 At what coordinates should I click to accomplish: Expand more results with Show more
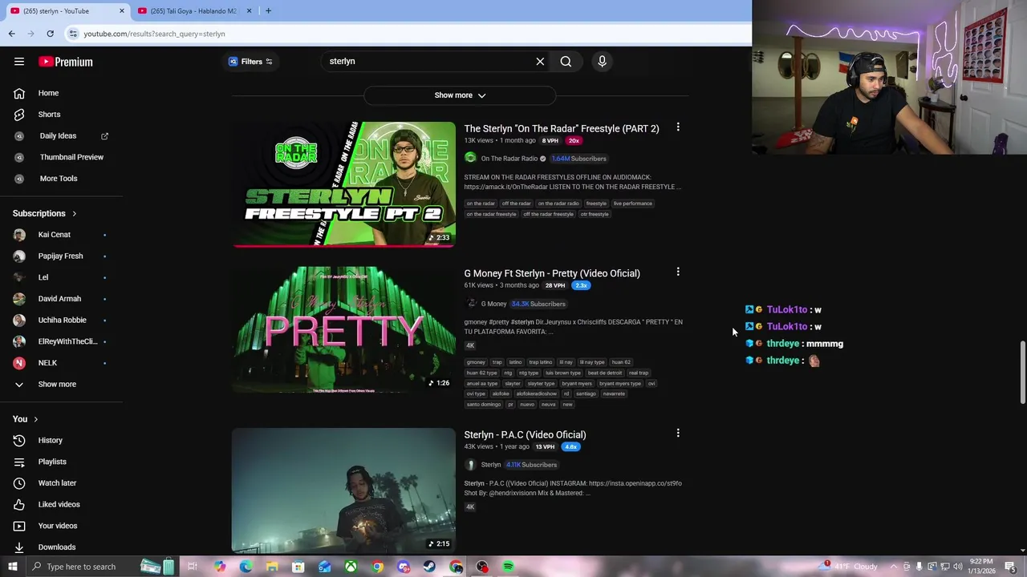460,95
